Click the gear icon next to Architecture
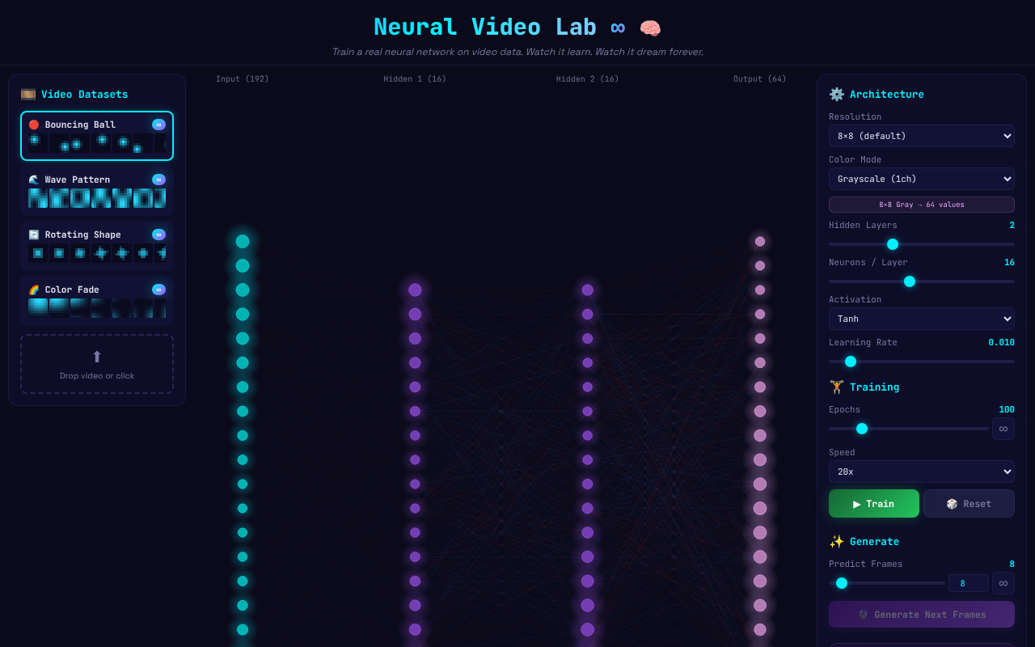 point(836,94)
